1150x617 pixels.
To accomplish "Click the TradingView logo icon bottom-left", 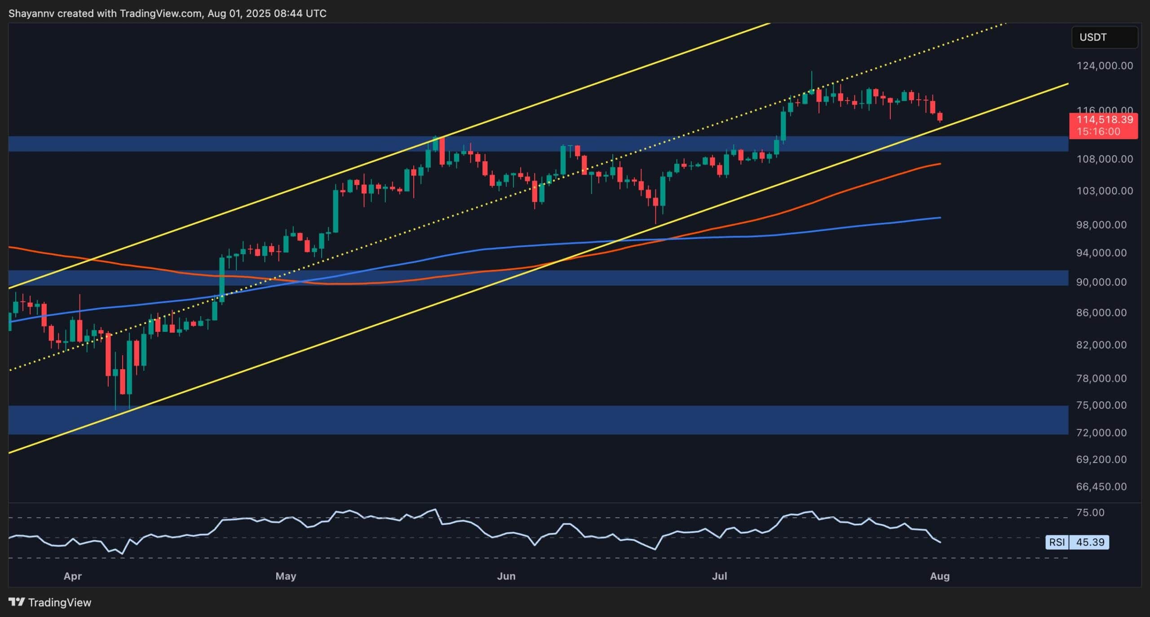I will (x=17, y=603).
